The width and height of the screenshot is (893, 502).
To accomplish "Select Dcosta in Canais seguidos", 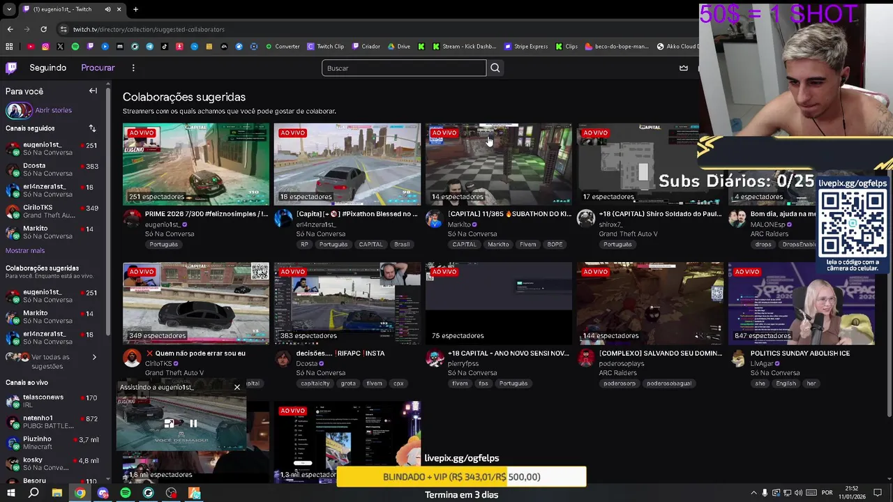I will 52,169.
